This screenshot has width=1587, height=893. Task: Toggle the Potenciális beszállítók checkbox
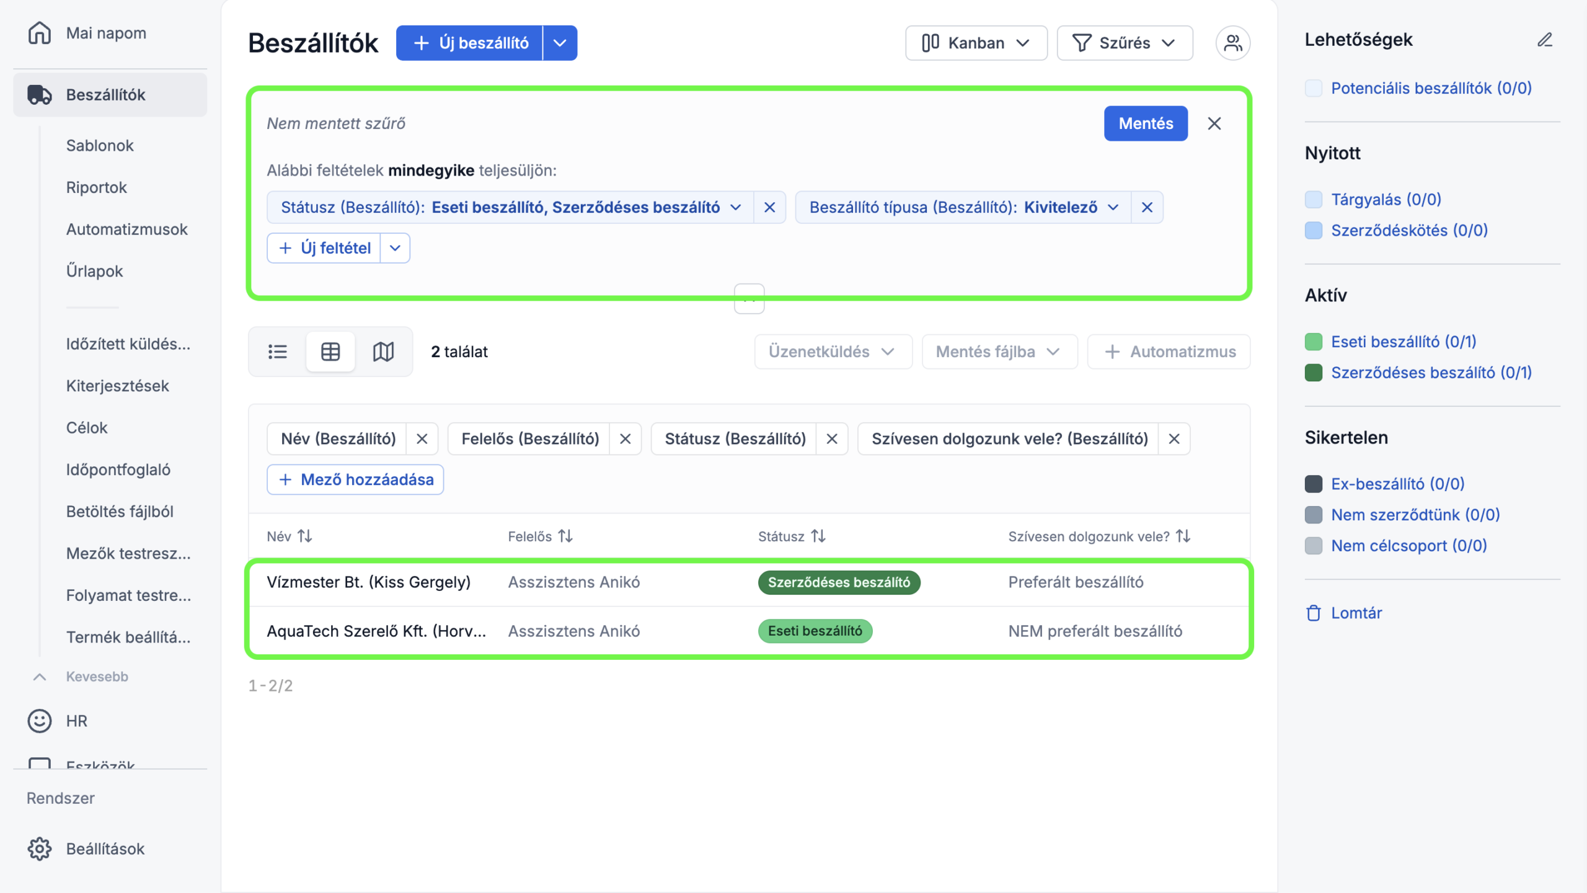click(1313, 88)
